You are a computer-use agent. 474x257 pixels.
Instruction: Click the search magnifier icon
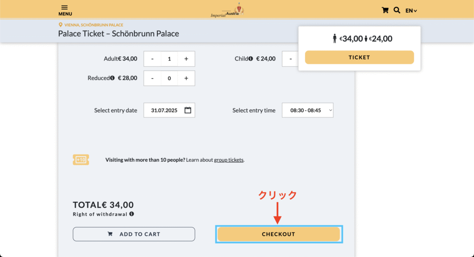coord(397,10)
